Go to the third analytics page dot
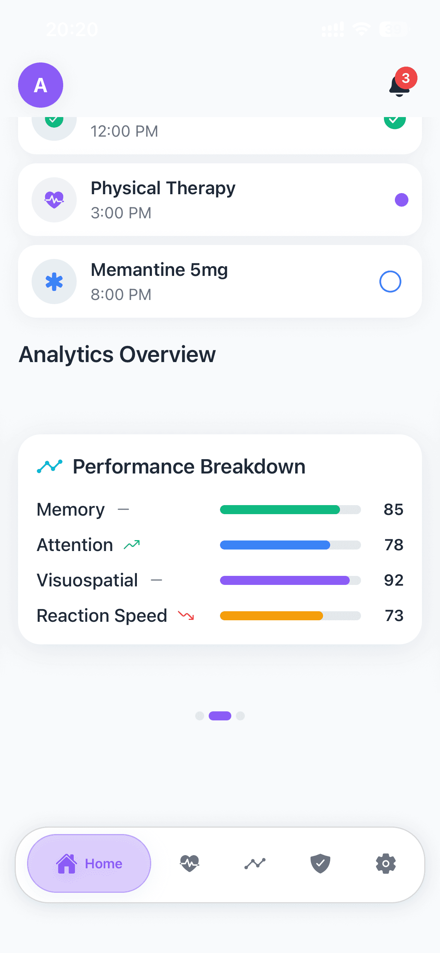Screen dimensions: 440x953 coord(240,716)
